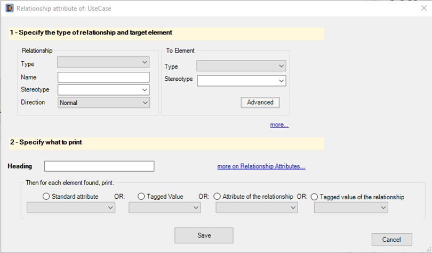Open dropdown under Standard attribute
The image size is (432, 253).
point(71,208)
